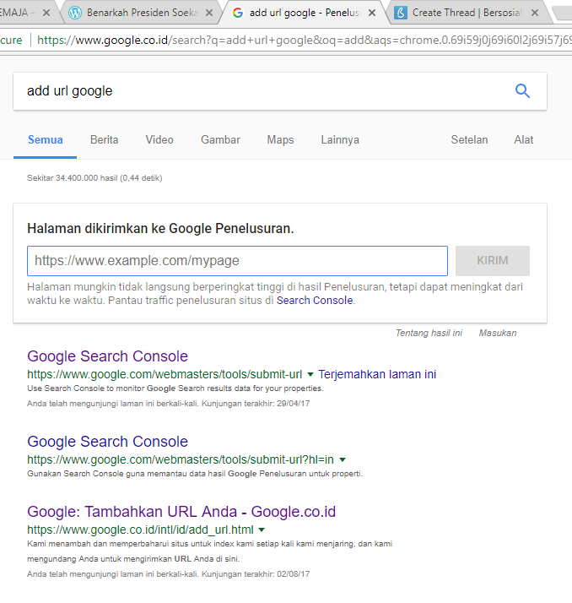This screenshot has width=572, height=603.
Task: Click the URL submission input field
Action: [x=237, y=261]
